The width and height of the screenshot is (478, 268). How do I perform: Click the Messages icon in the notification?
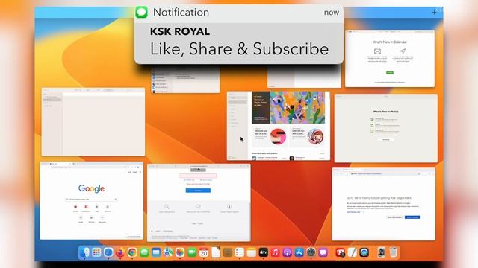[x=141, y=12]
